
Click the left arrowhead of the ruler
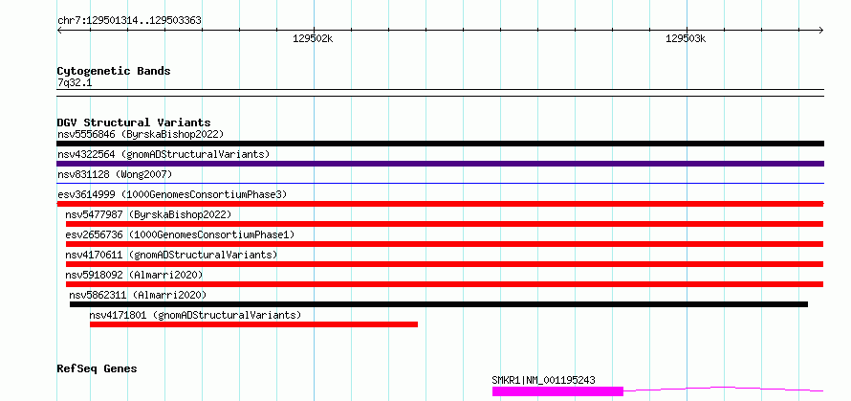pos(59,31)
